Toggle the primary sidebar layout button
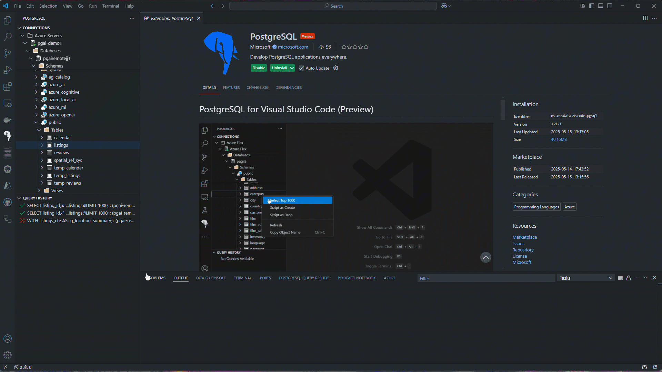The image size is (662, 372). (x=592, y=6)
